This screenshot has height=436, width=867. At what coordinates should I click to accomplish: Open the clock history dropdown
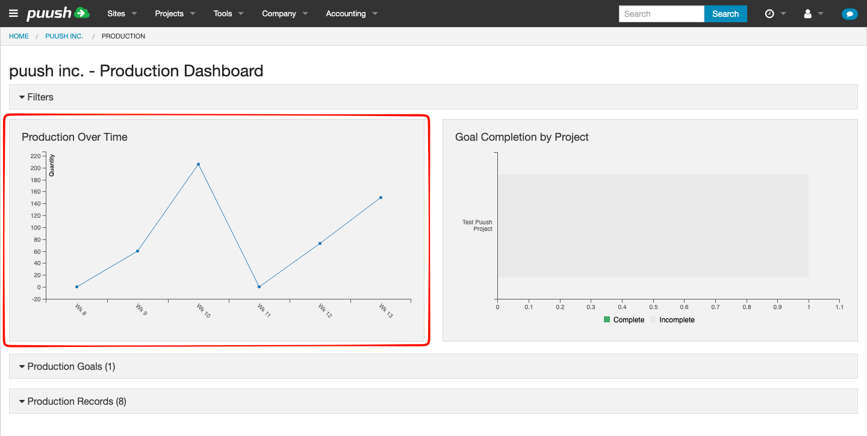775,14
